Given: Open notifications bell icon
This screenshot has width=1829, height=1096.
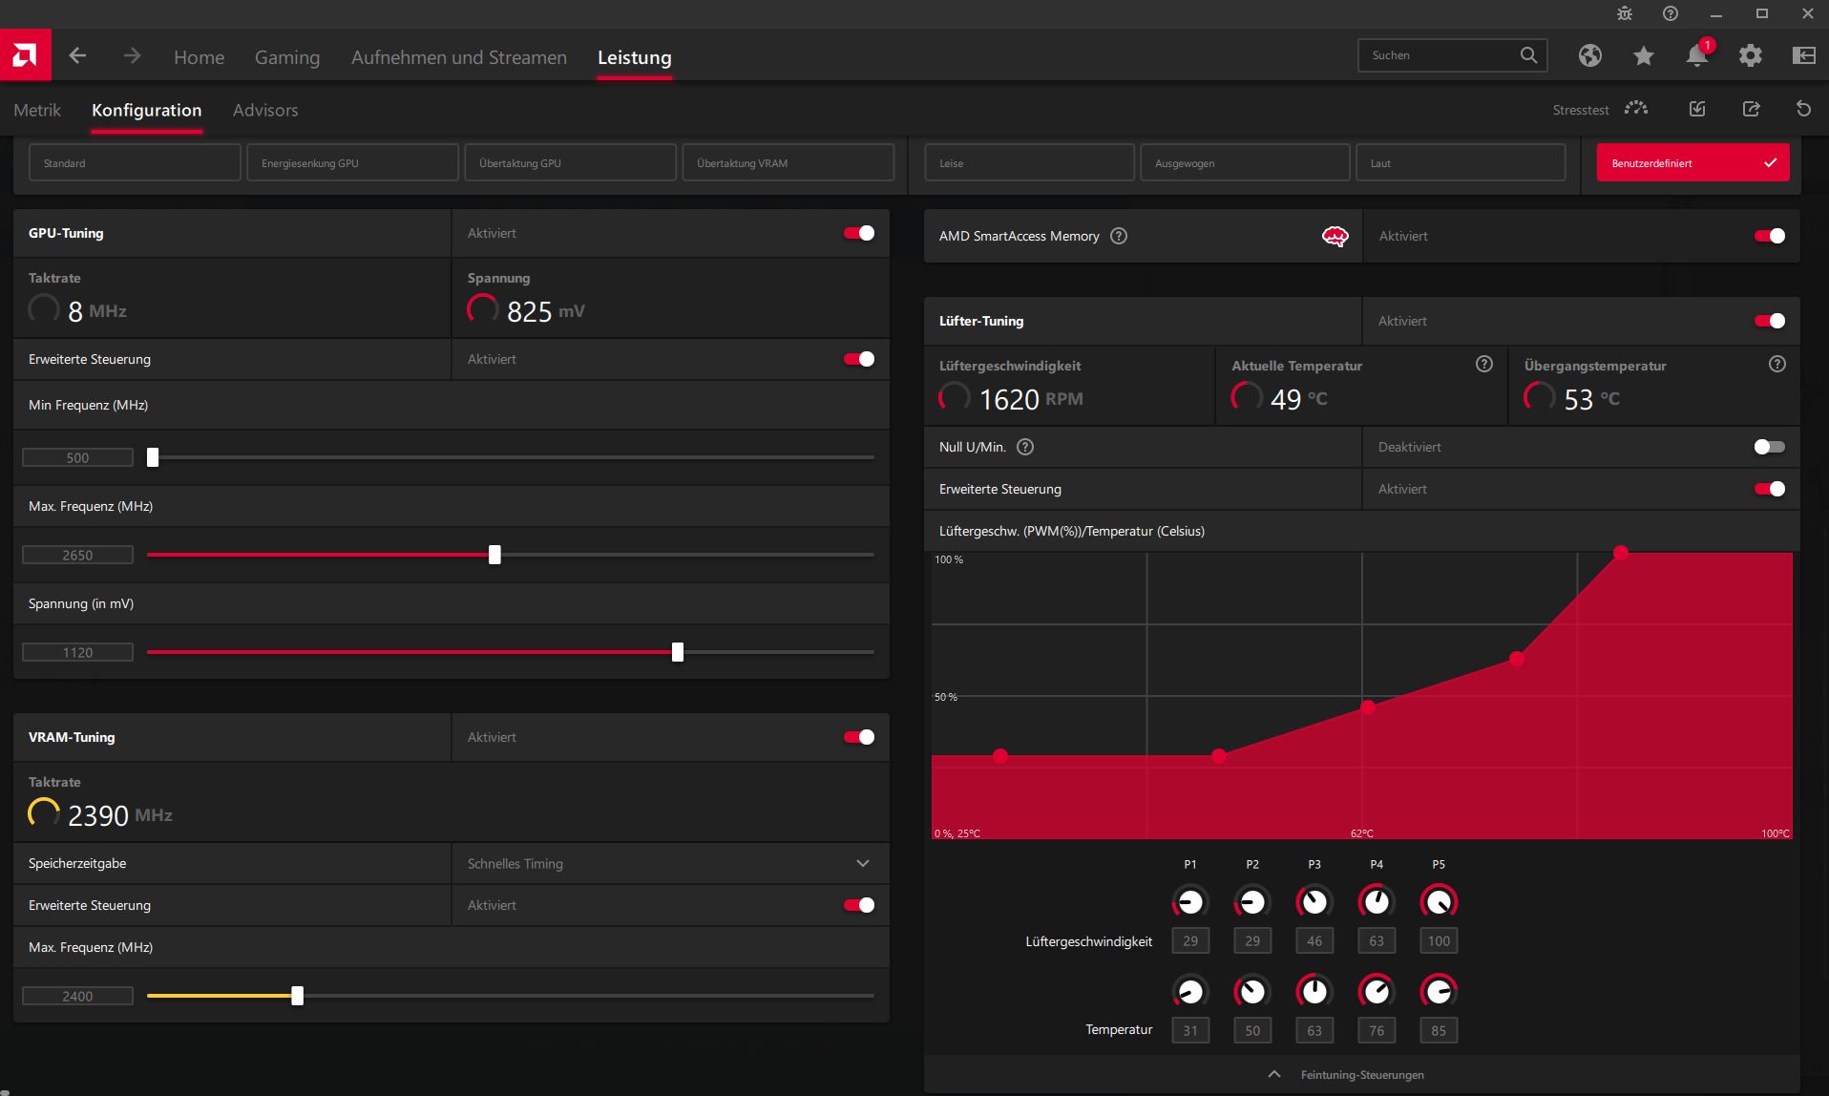Looking at the screenshot, I should (1696, 55).
